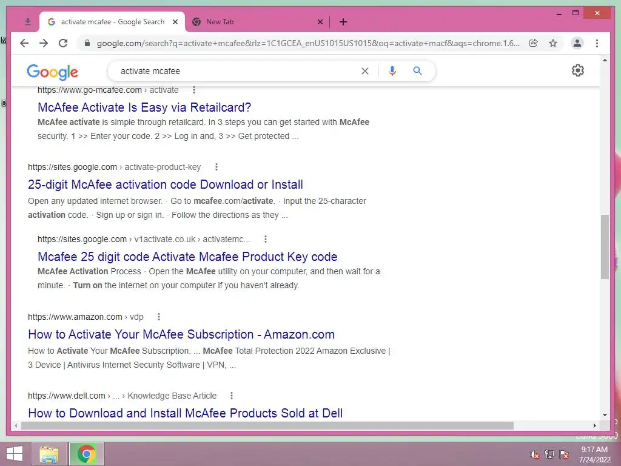Open How to Download and Install McAfee Dell link
The width and height of the screenshot is (621, 466).
186,413
